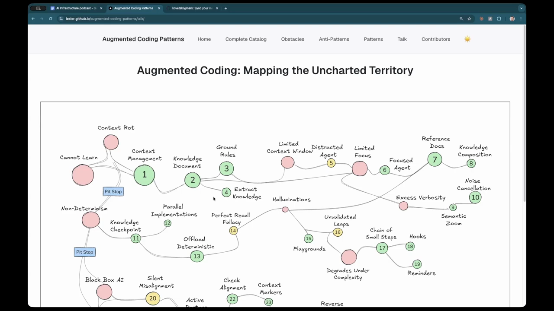Viewport: 554px width, 311px height.
Task: Open the Contributors nav link
Action: point(435,39)
